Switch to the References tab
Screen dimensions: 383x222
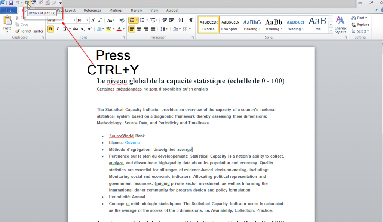[x=92, y=10]
